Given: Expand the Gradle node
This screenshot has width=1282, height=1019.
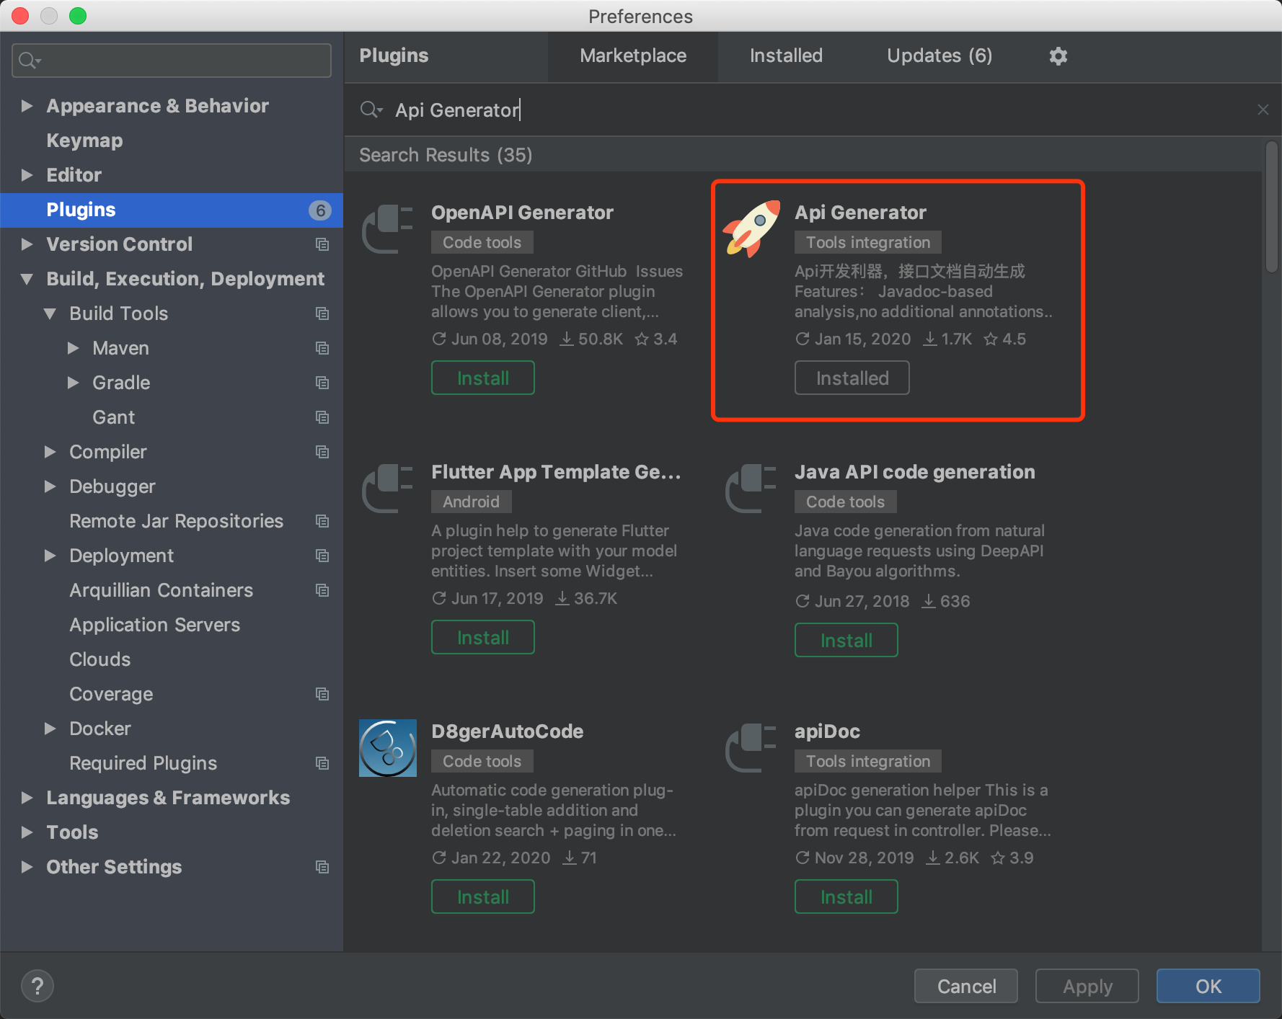Looking at the screenshot, I should 73,383.
